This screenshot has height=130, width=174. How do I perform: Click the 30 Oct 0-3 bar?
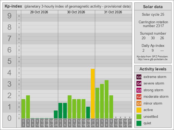(60, 111)
